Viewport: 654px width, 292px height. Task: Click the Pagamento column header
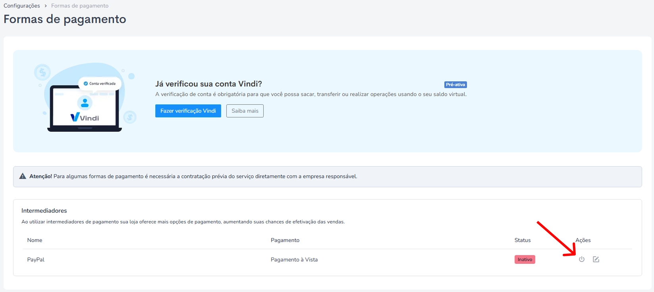tap(285, 240)
